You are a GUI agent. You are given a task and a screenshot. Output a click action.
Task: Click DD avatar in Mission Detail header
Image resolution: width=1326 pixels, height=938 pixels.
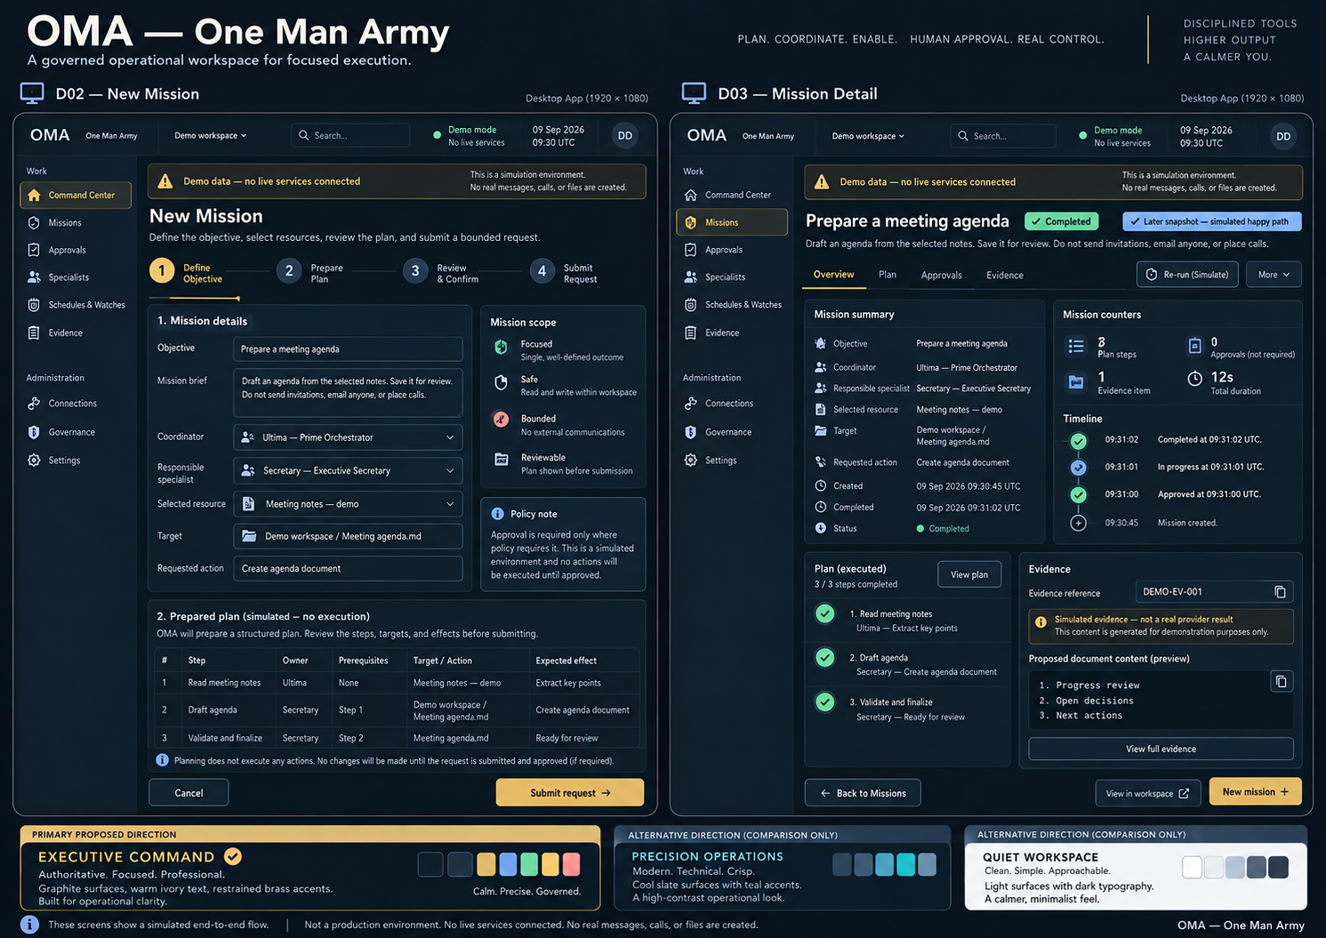pyautogui.click(x=1283, y=136)
